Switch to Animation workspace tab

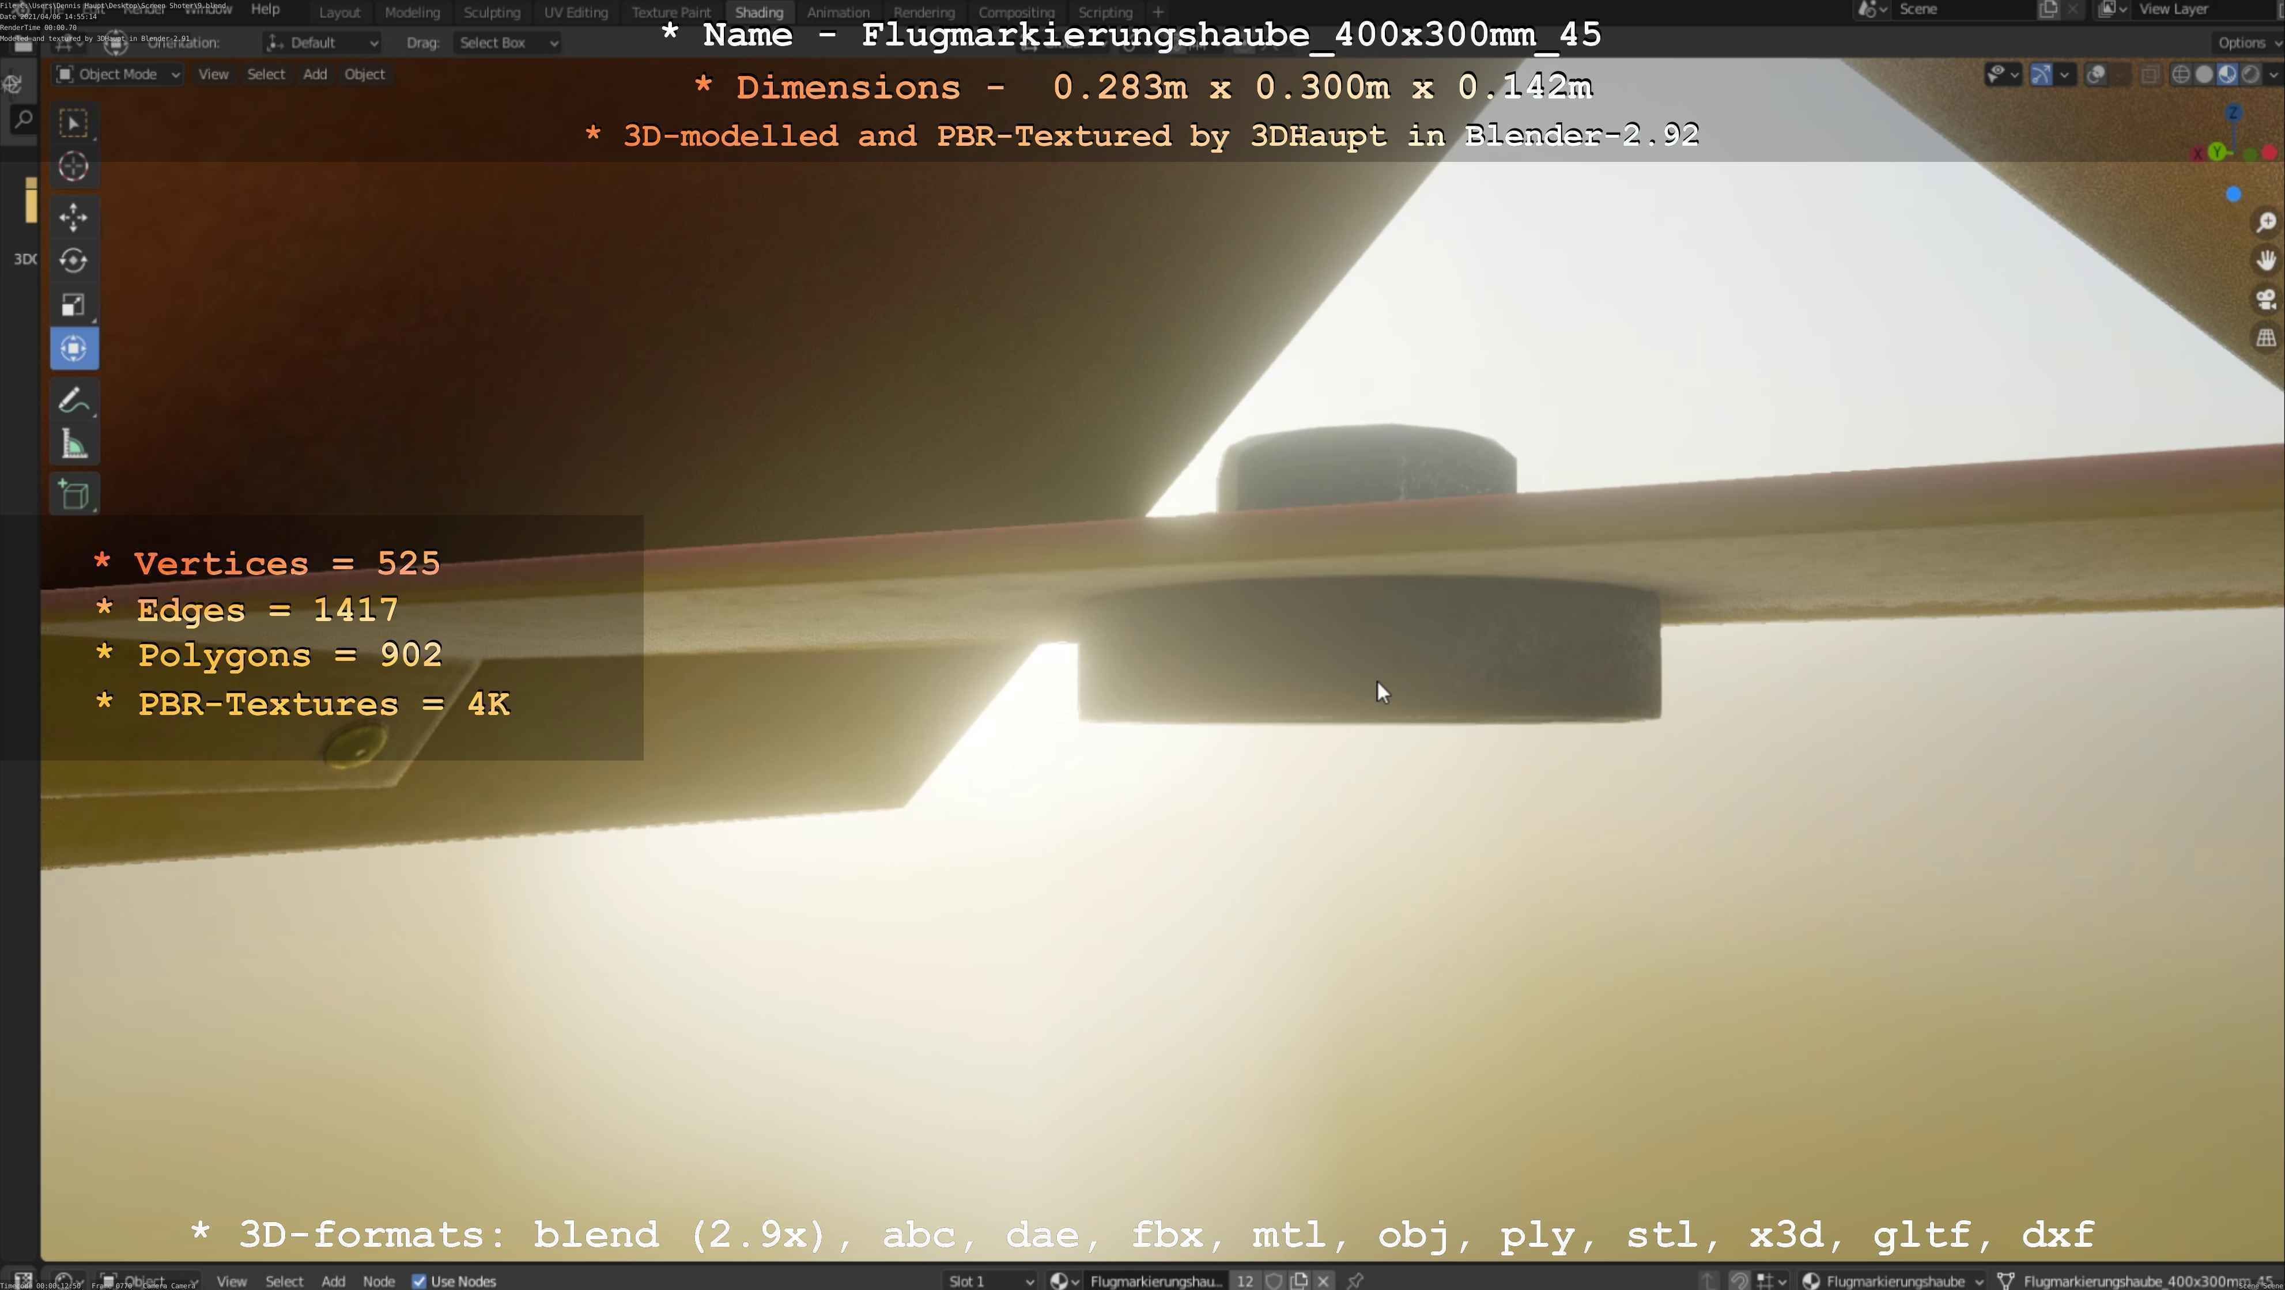pyautogui.click(x=839, y=13)
